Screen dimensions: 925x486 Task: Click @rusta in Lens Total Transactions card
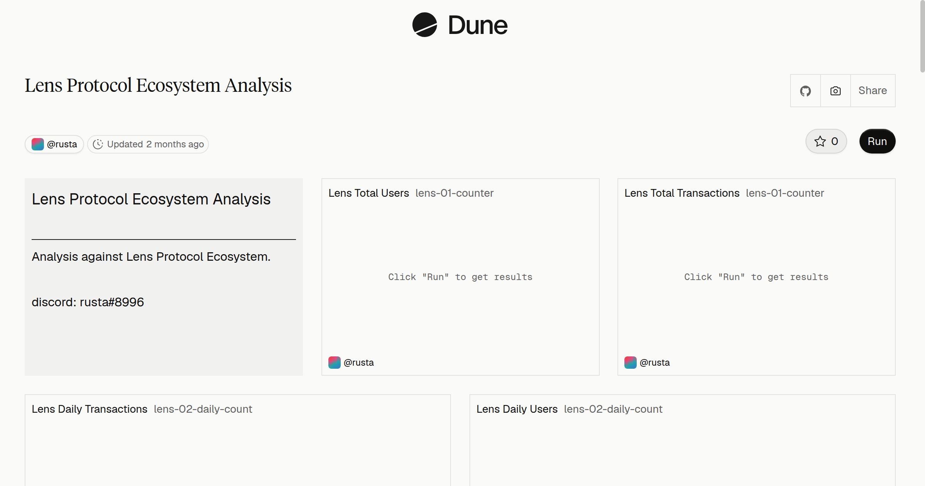point(654,363)
